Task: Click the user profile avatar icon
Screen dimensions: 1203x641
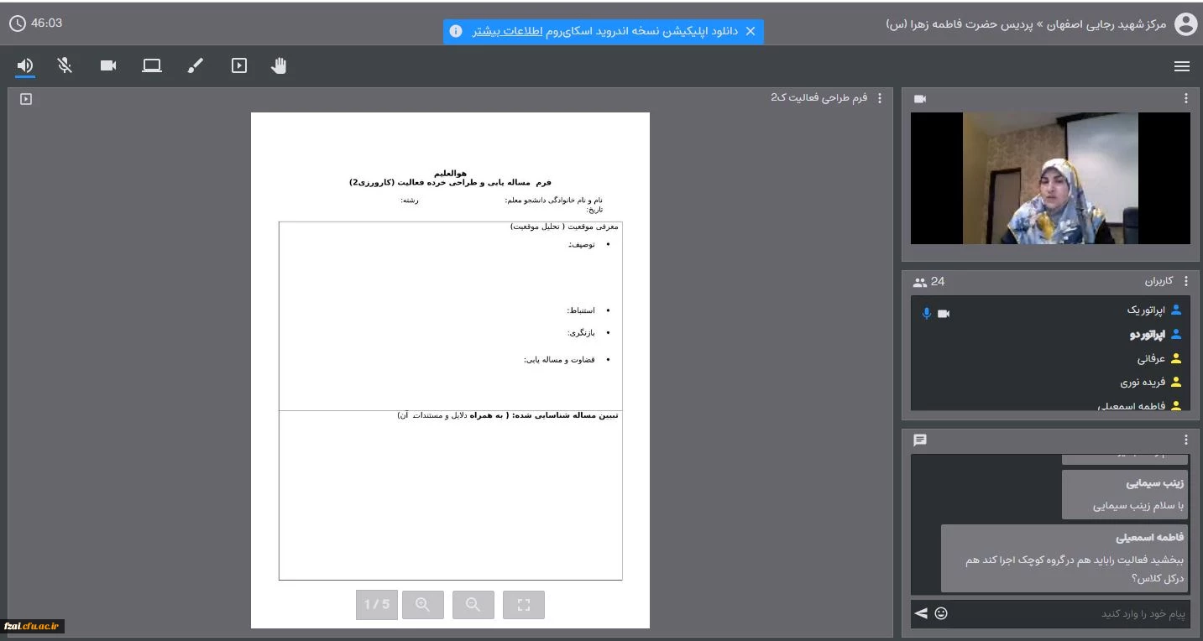Action: point(1185,24)
